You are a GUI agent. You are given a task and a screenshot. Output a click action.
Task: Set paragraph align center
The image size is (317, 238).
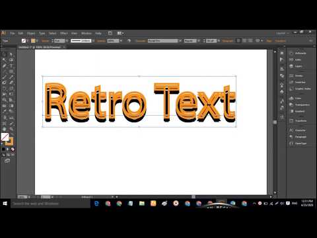pyautogui.click(x=244, y=41)
